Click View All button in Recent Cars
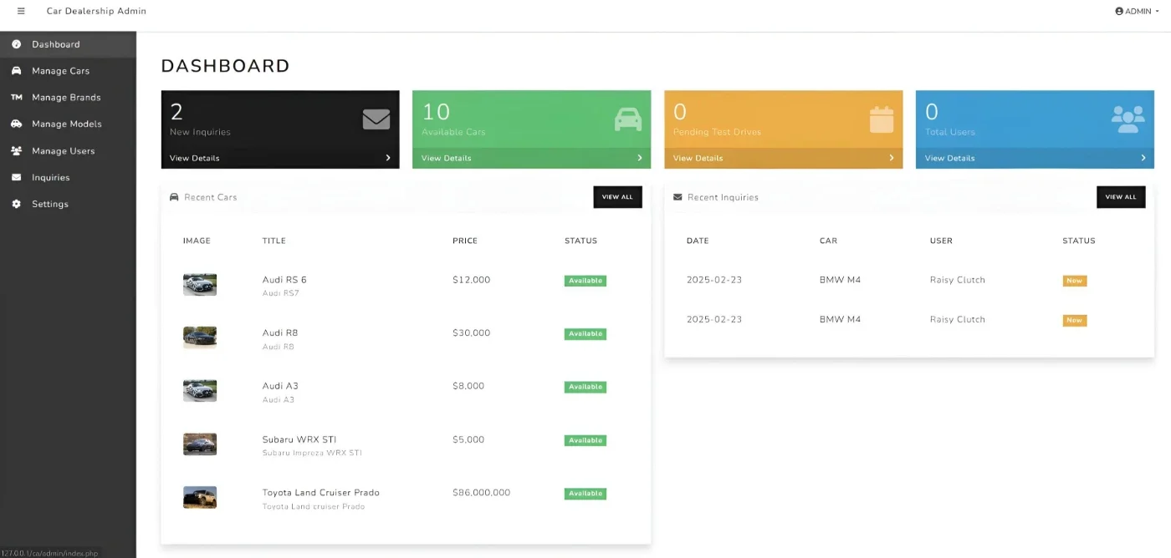 618,197
